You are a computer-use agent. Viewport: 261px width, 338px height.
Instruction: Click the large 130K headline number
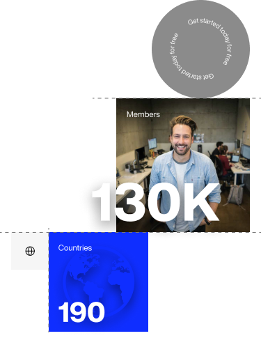[155, 202]
